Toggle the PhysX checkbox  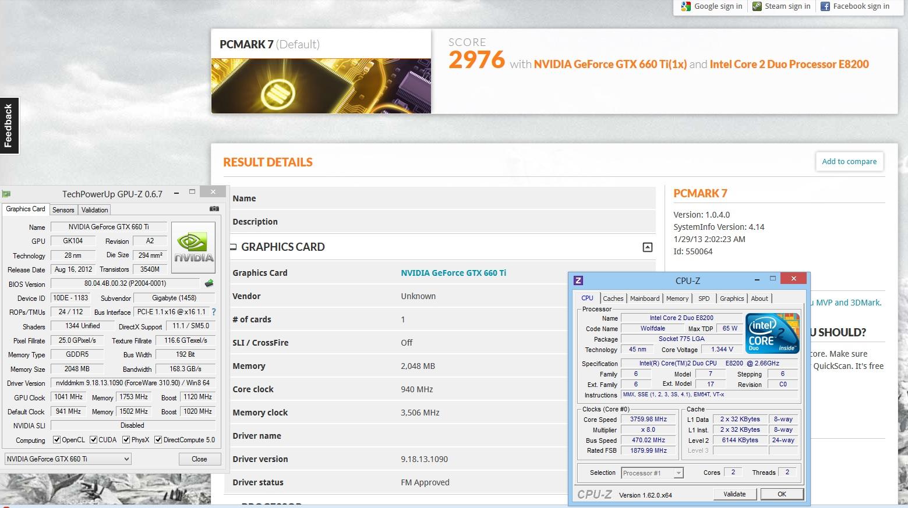(126, 440)
